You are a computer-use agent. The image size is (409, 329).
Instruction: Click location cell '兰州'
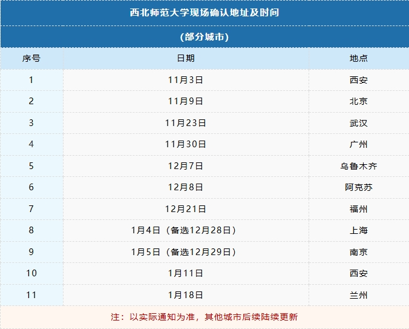[x=359, y=295]
